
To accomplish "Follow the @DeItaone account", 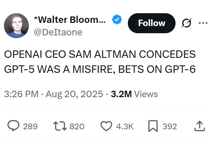I will tap(152, 23).
